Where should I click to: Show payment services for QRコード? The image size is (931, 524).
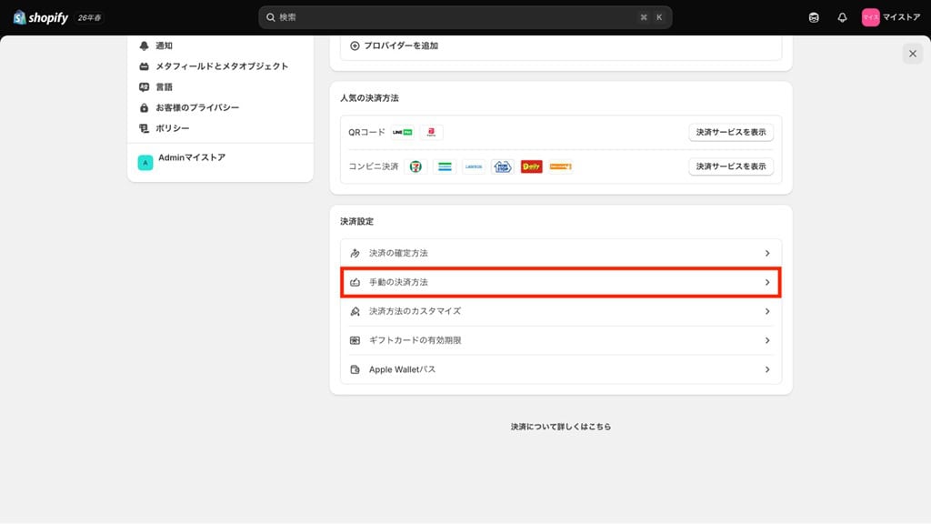click(x=731, y=132)
